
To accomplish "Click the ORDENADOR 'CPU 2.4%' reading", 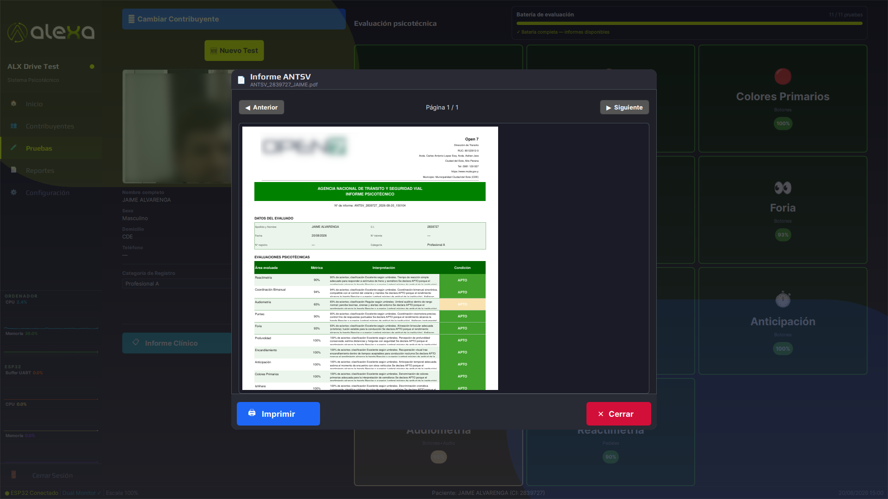I will pos(16,302).
